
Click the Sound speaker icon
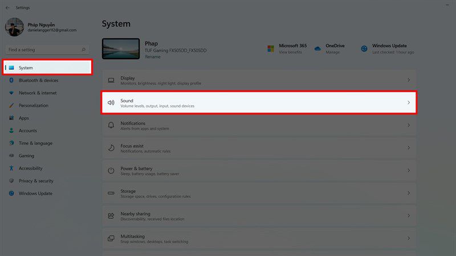point(111,103)
